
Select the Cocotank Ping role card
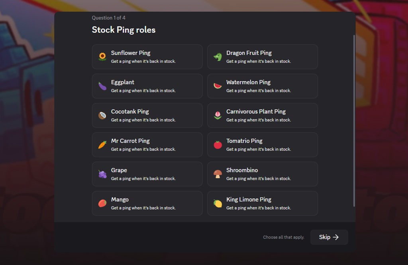(147, 115)
